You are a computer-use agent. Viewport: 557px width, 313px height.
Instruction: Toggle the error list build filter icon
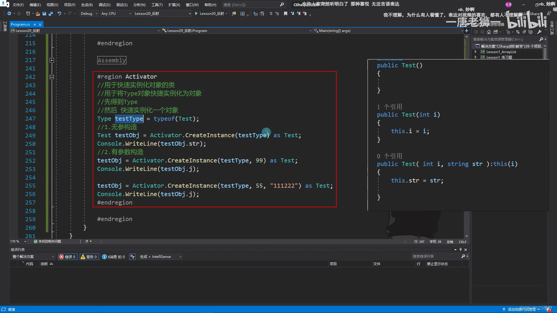pyautogui.click(x=132, y=257)
